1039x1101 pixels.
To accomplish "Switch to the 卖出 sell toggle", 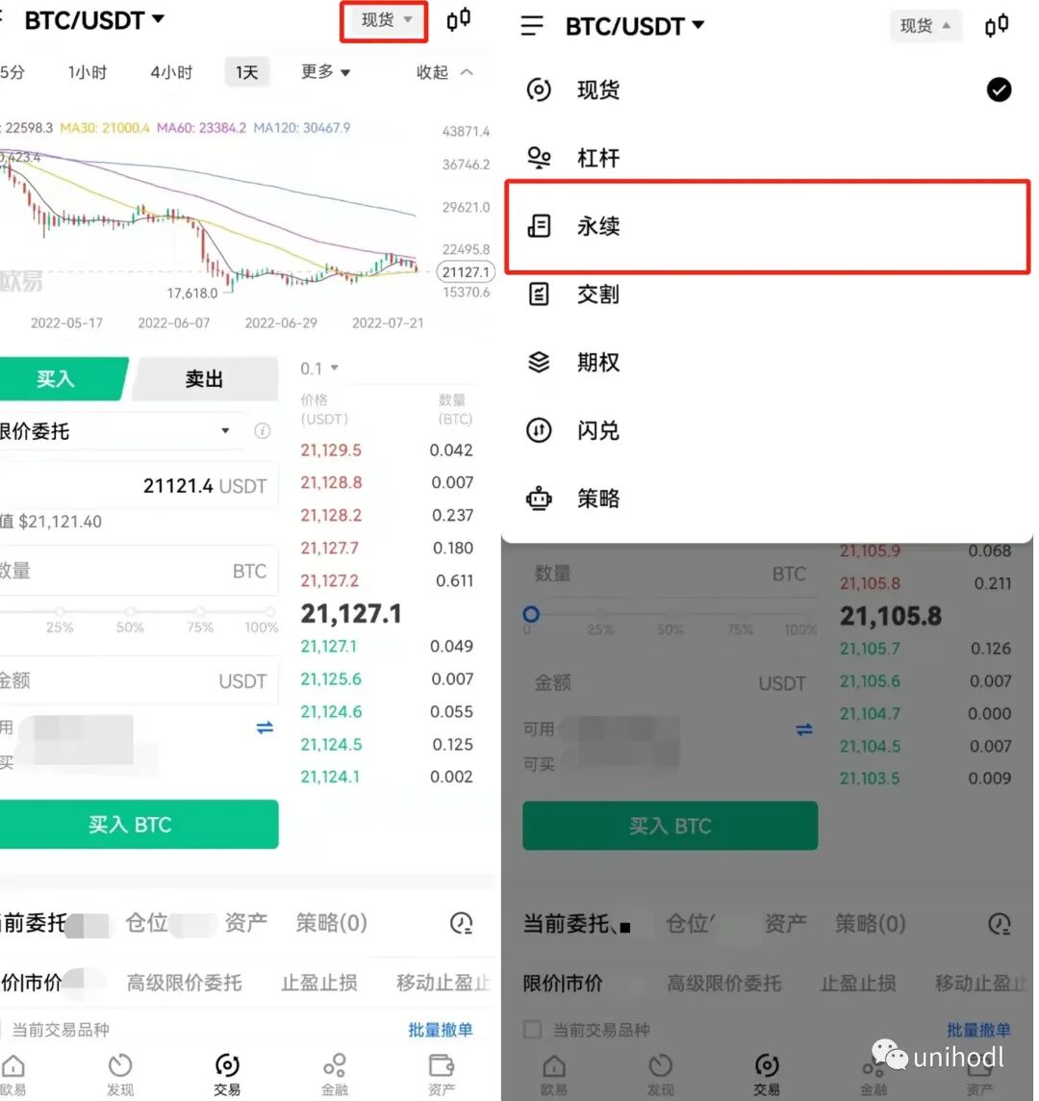I will 204,379.
